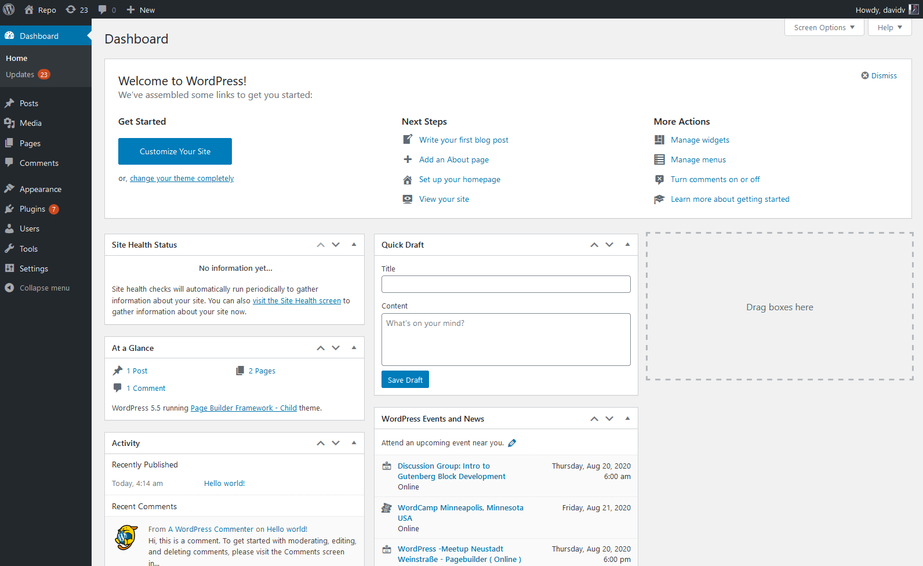
Task: Click the user avatar next to Howdy
Action: 914,9
